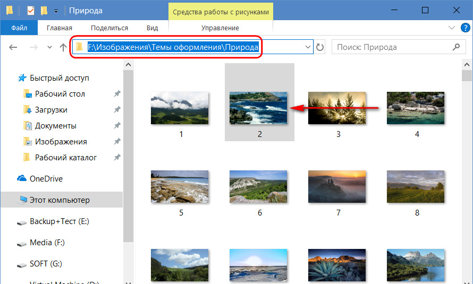Select image thumbnail 6 with white cliffs

[x=258, y=186]
